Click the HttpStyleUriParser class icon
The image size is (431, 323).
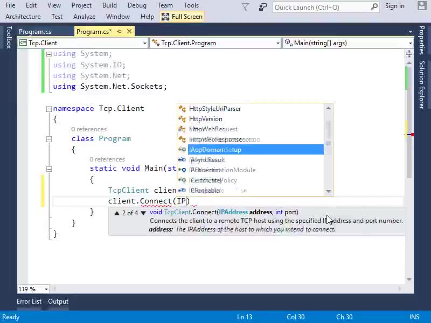pyautogui.click(x=182, y=109)
